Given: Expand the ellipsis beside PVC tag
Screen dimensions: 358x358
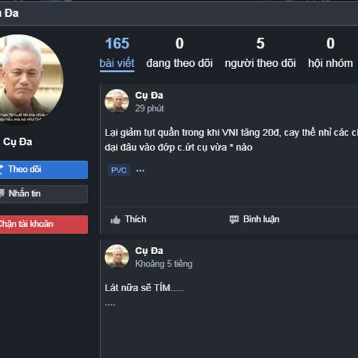Looking at the screenshot, I should click(x=140, y=170).
